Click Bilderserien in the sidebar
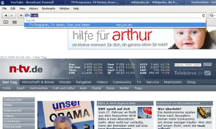The width and height of the screenshot is (216, 129). coord(19,110)
